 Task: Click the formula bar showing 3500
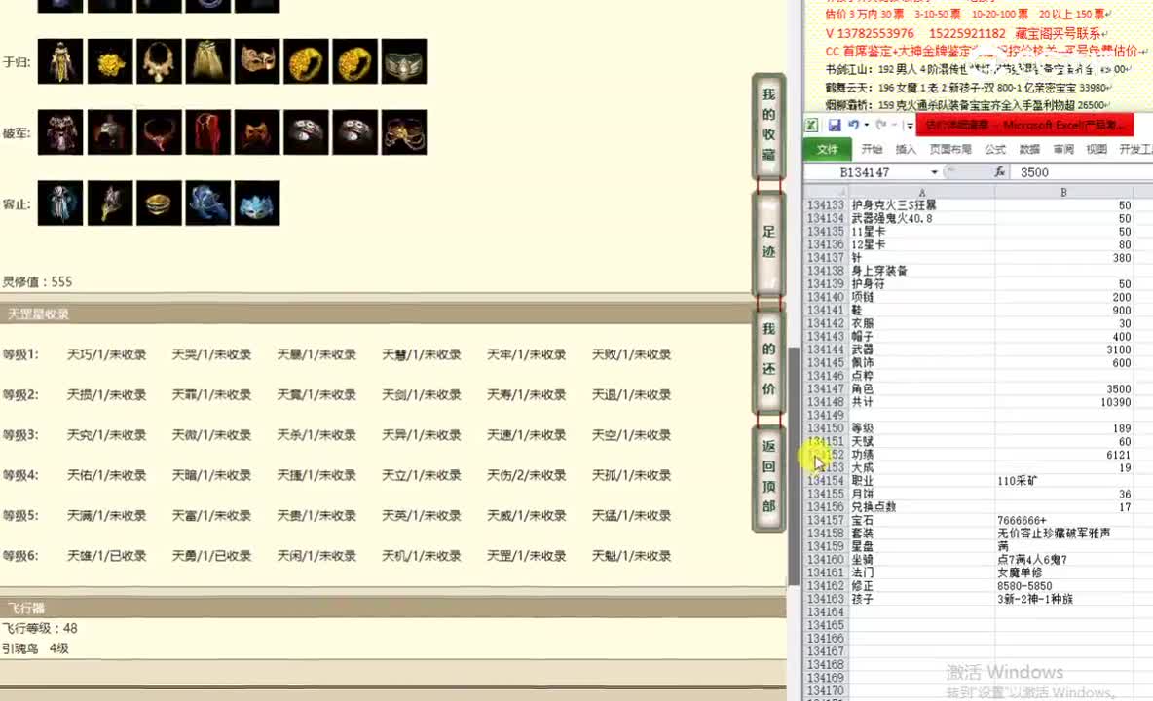pyautogui.click(x=1083, y=172)
